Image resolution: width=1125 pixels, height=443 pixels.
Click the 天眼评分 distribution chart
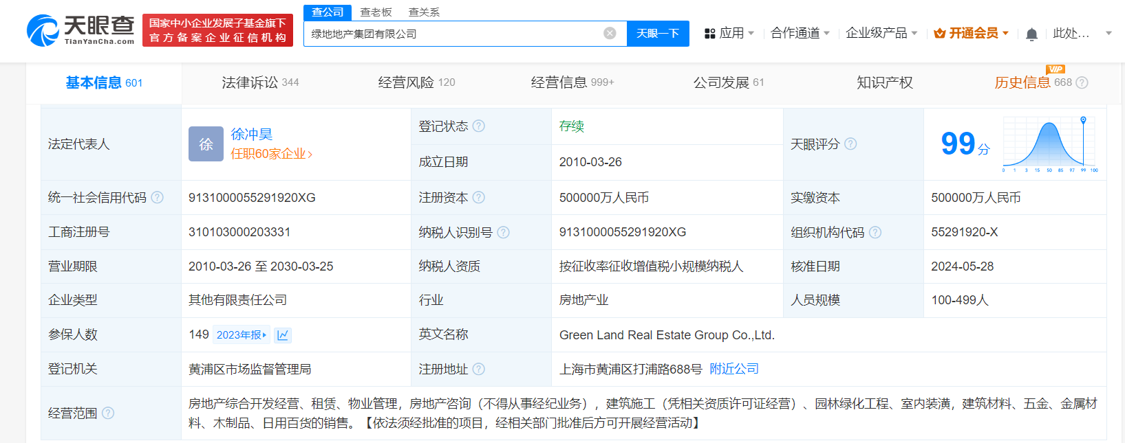(1049, 144)
